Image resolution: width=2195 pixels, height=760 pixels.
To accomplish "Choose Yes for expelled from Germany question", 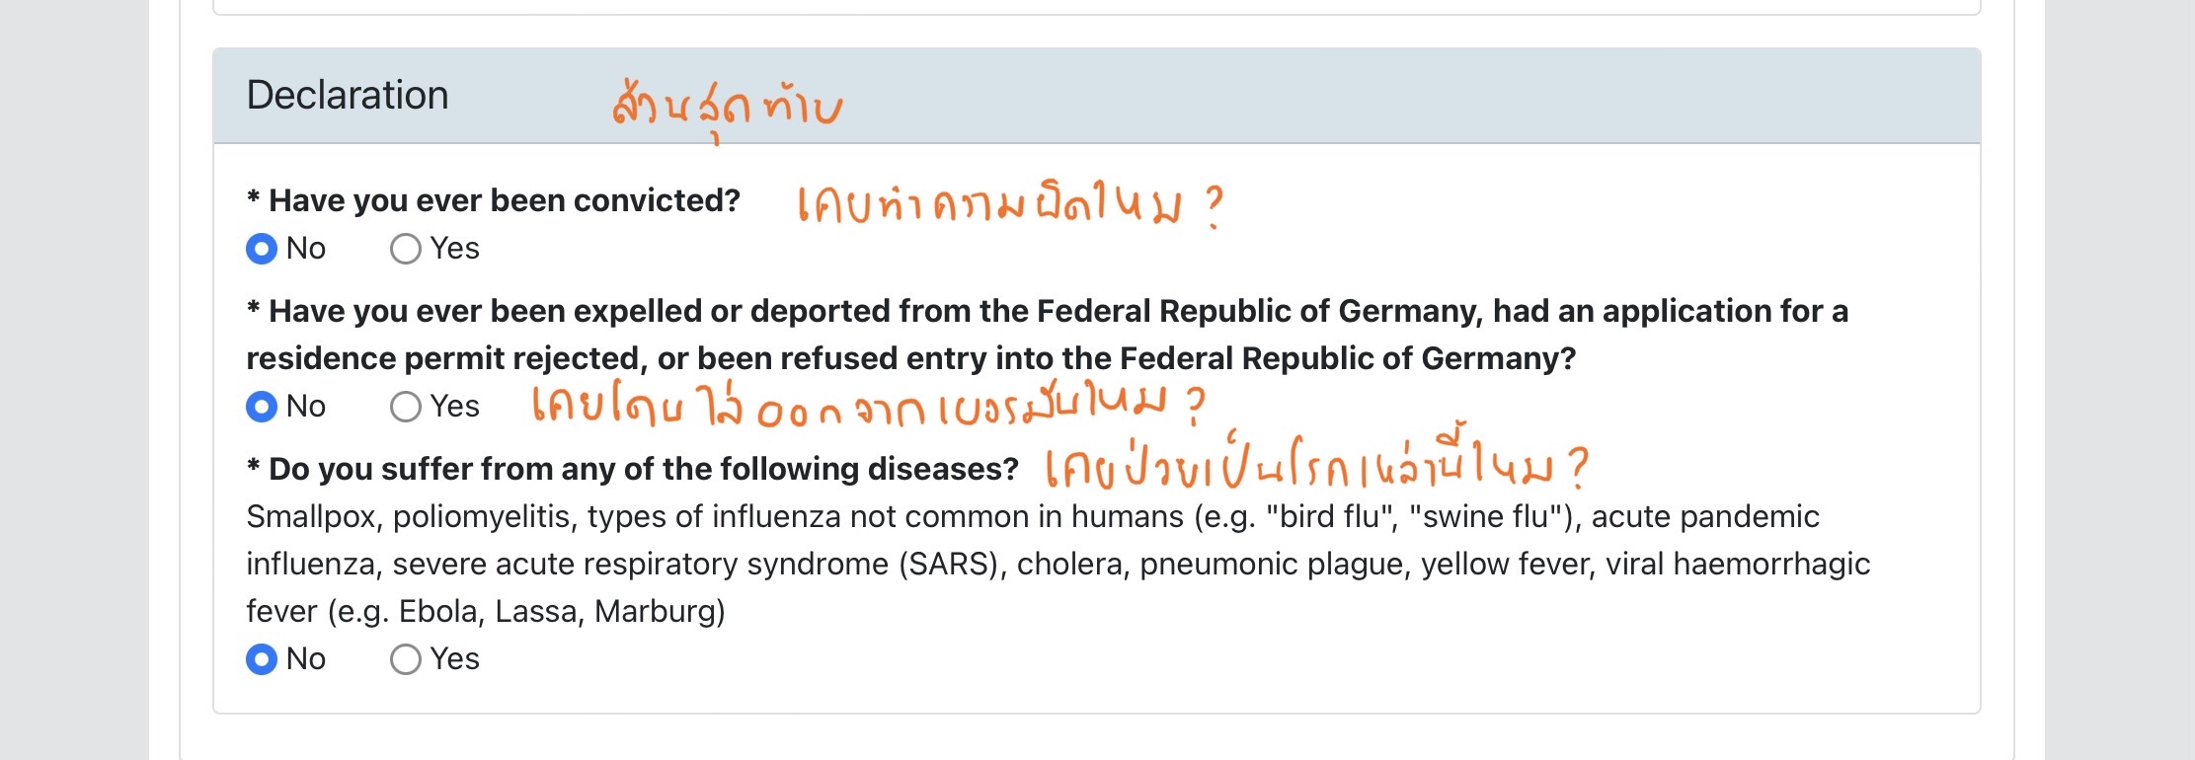I will [406, 407].
